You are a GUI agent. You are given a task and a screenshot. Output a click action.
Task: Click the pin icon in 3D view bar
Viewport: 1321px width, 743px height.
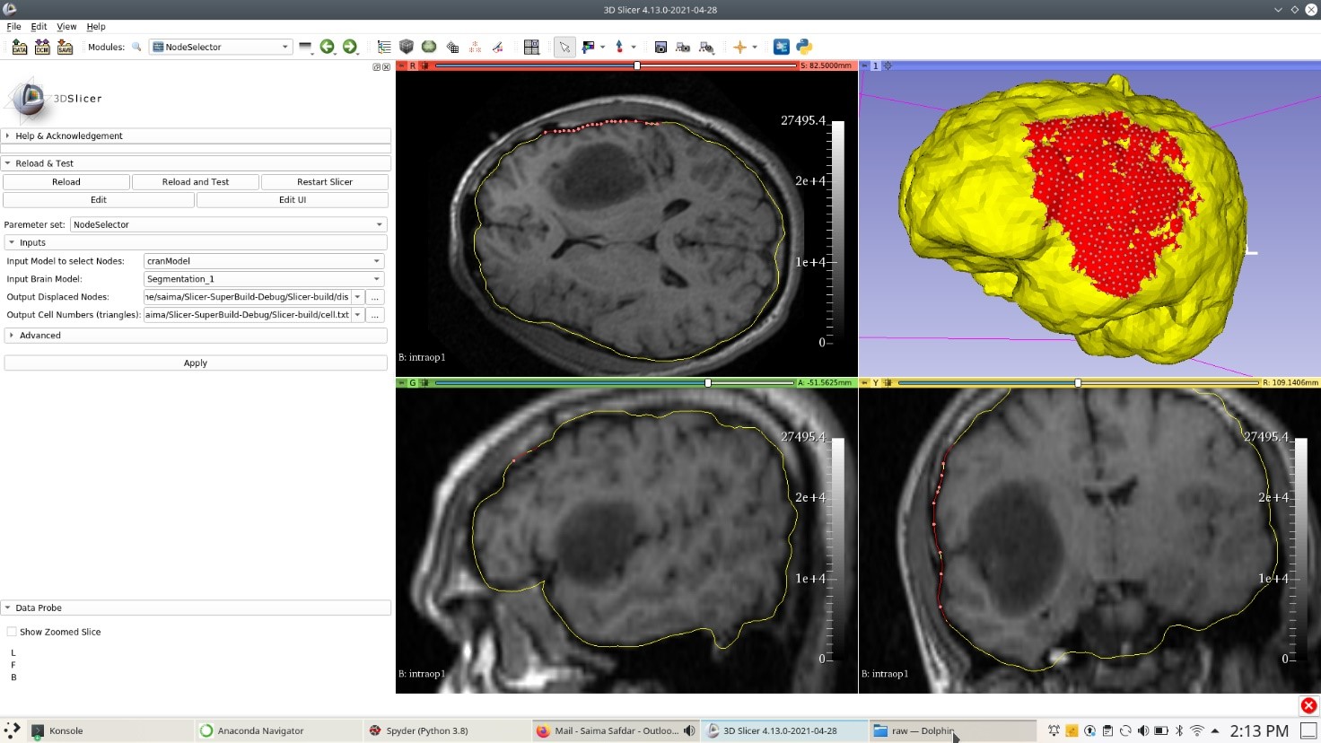[x=865, y=66]
